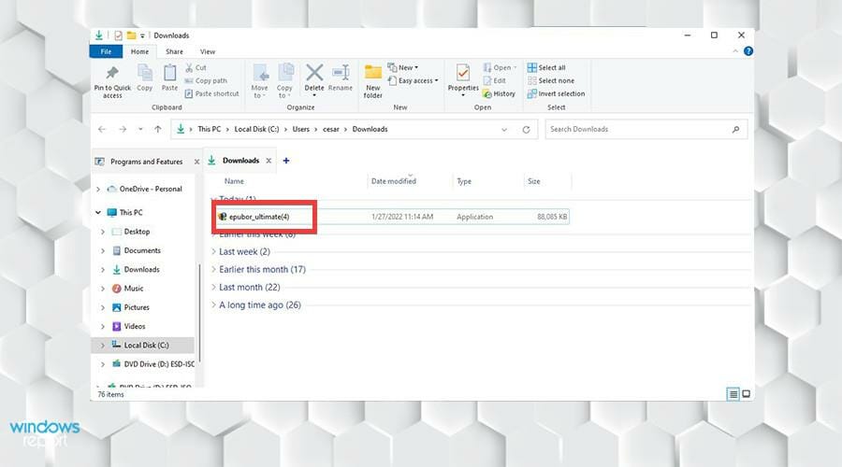Click 'Local Disk (C:)' breadcrumb
This screenshot has width=842, height=467.
[256, 129]
